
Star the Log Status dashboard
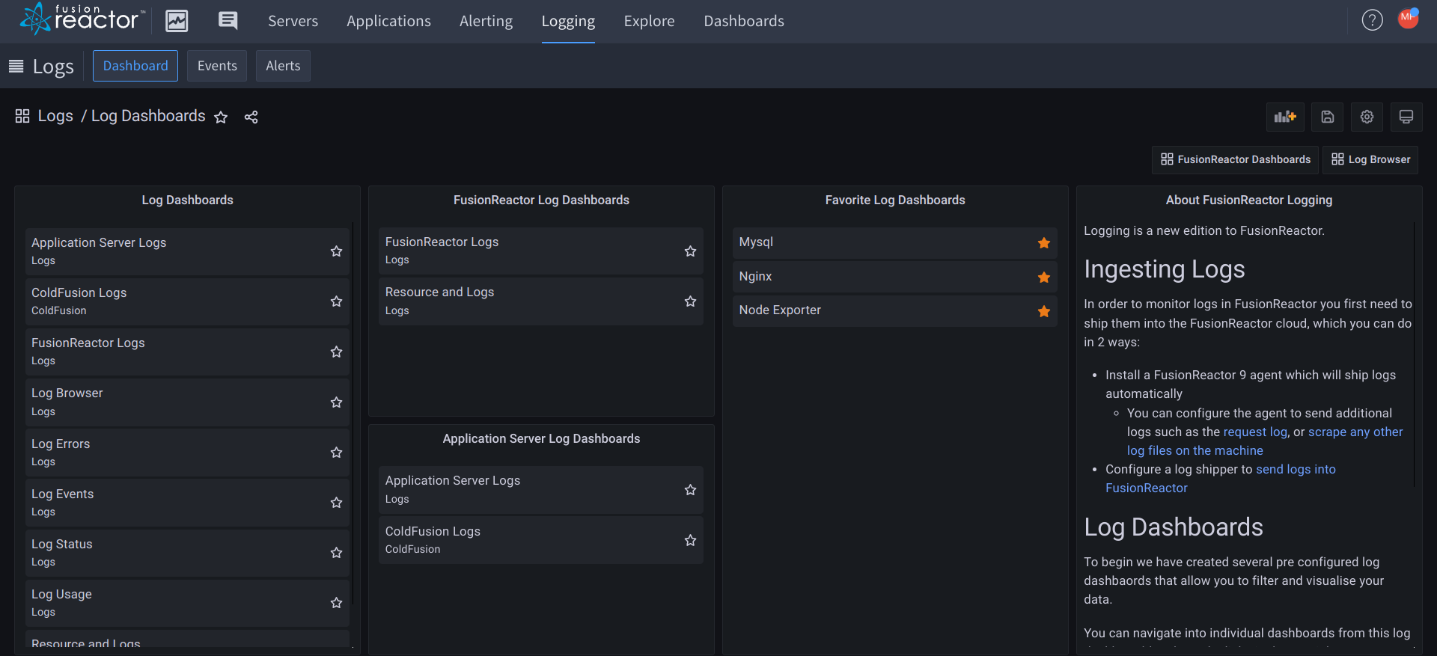coord(336,553)
